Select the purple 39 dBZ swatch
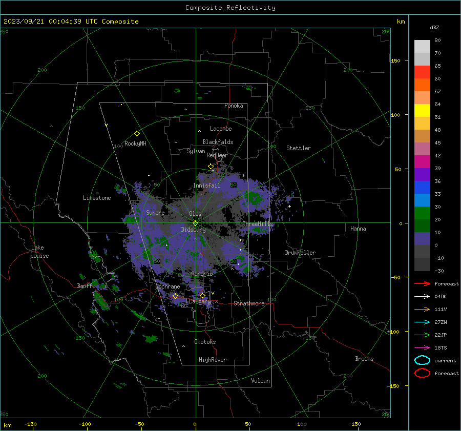This screenshot has height=431, width=461. [422, 174]
